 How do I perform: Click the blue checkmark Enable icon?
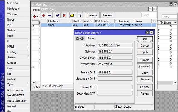click(x=58, y=15)
